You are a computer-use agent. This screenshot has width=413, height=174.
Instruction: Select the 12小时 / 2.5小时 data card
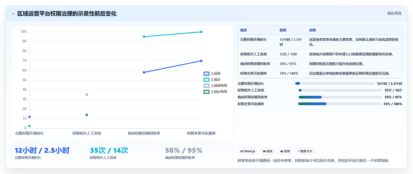click(x=47, y=153)
